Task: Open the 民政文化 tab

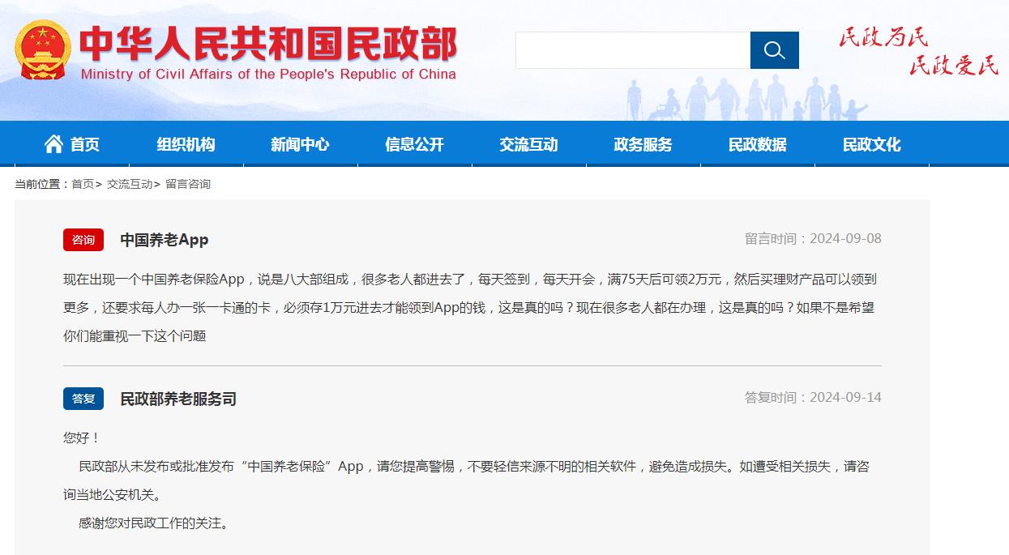Action: (871, 144)
